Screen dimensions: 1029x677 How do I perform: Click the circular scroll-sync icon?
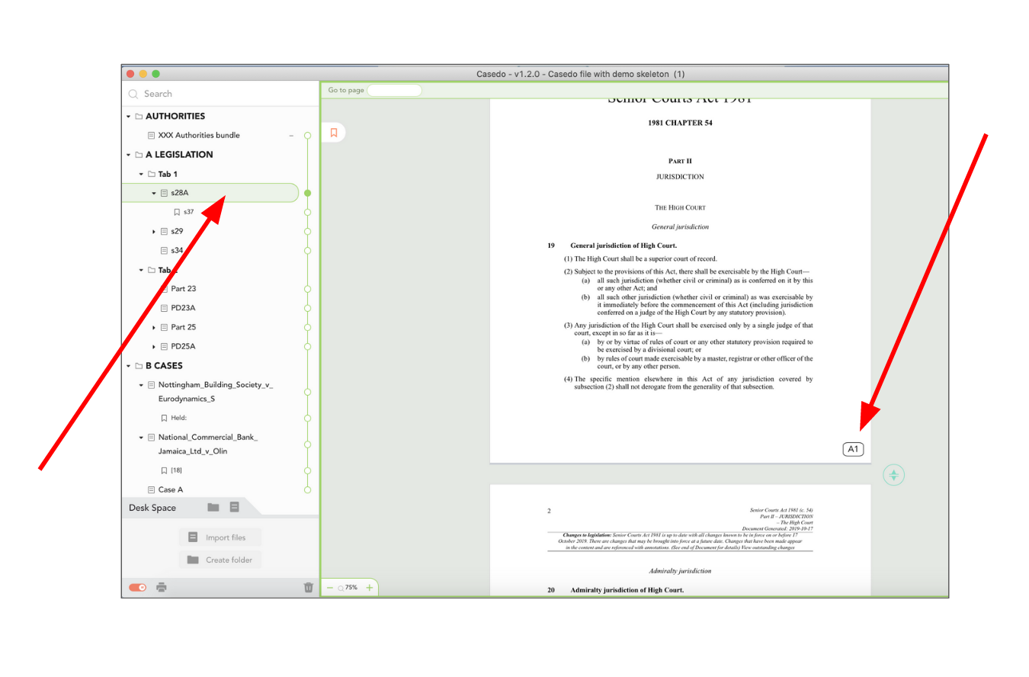click(894, 475)
